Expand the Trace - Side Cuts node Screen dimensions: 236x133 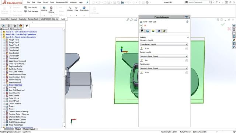4,85
